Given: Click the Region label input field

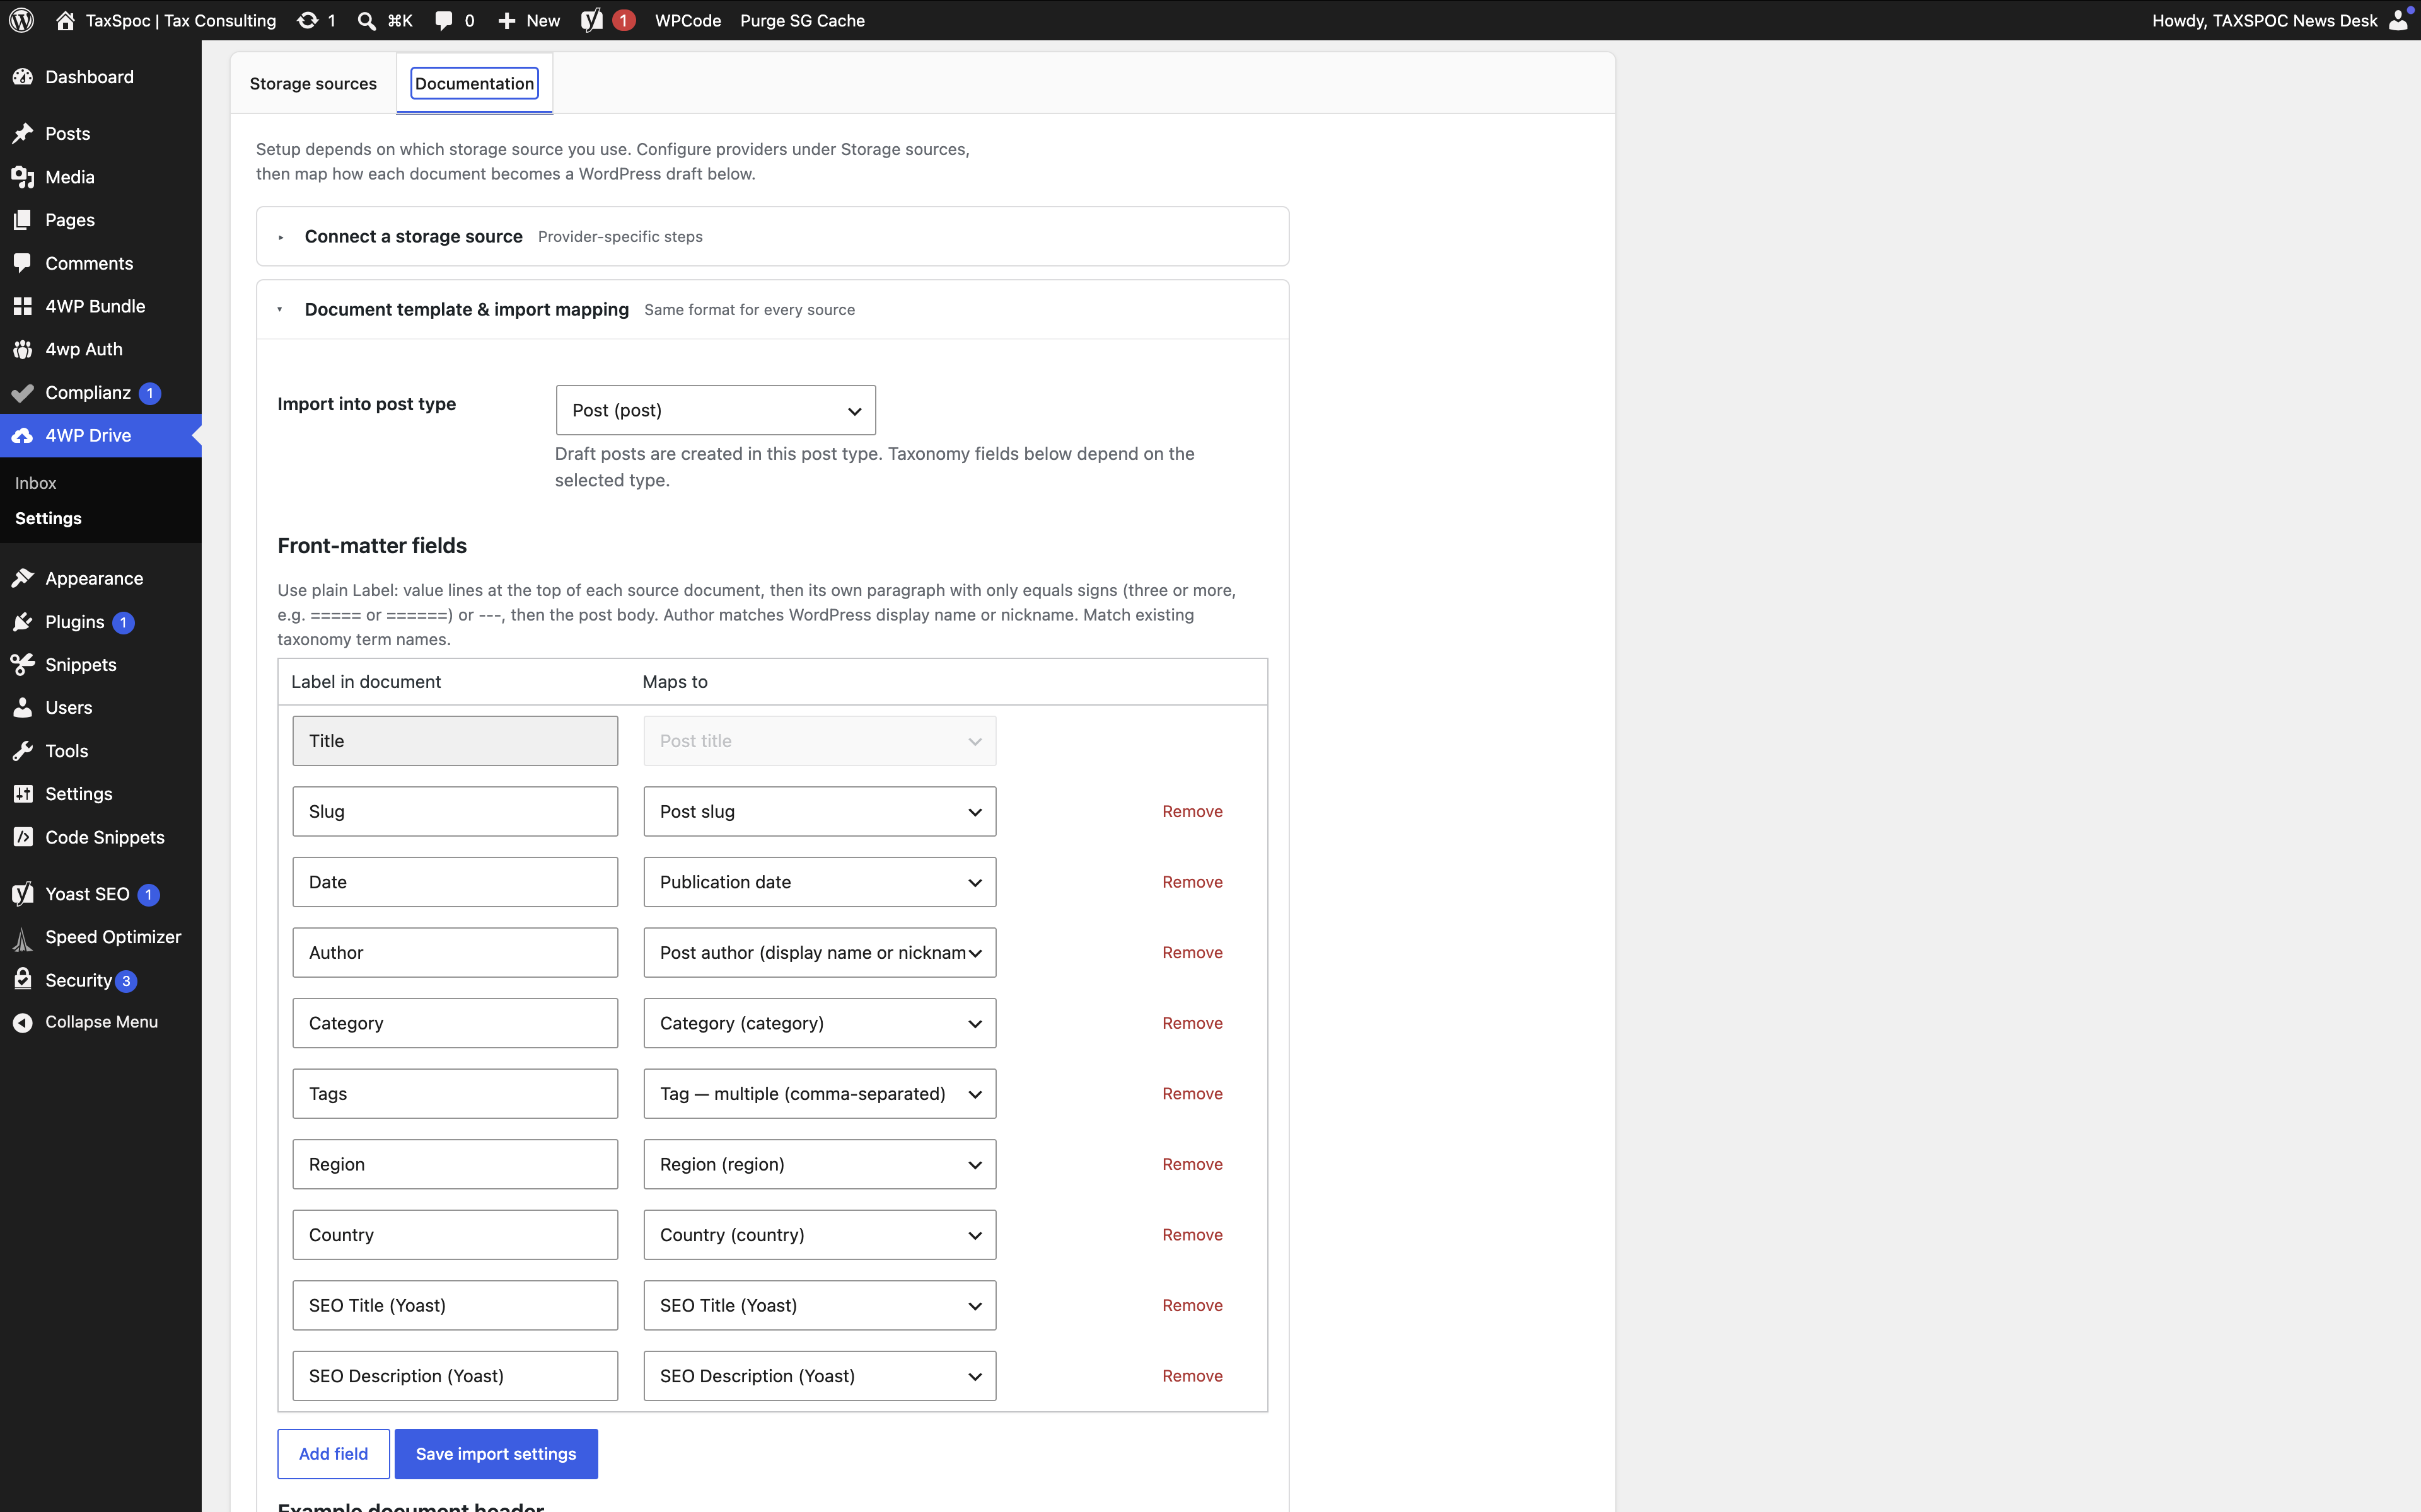Looking at the screenshot, I should (x=455, y=1164).
